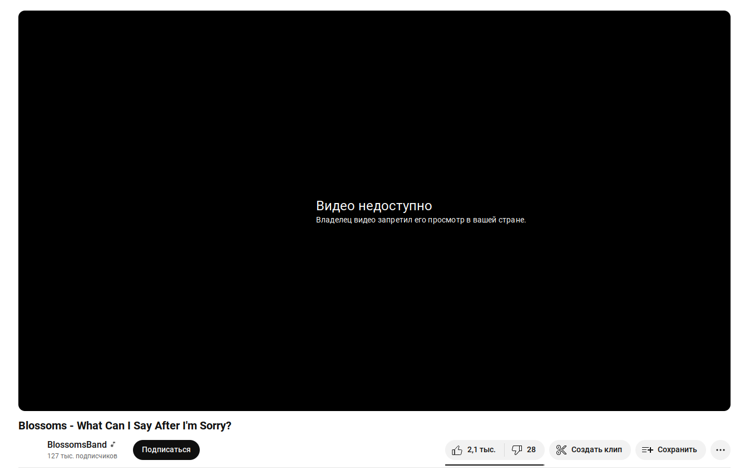Click the top-left corner of the video player
The image size is (735, 470).
click(23, 16)
